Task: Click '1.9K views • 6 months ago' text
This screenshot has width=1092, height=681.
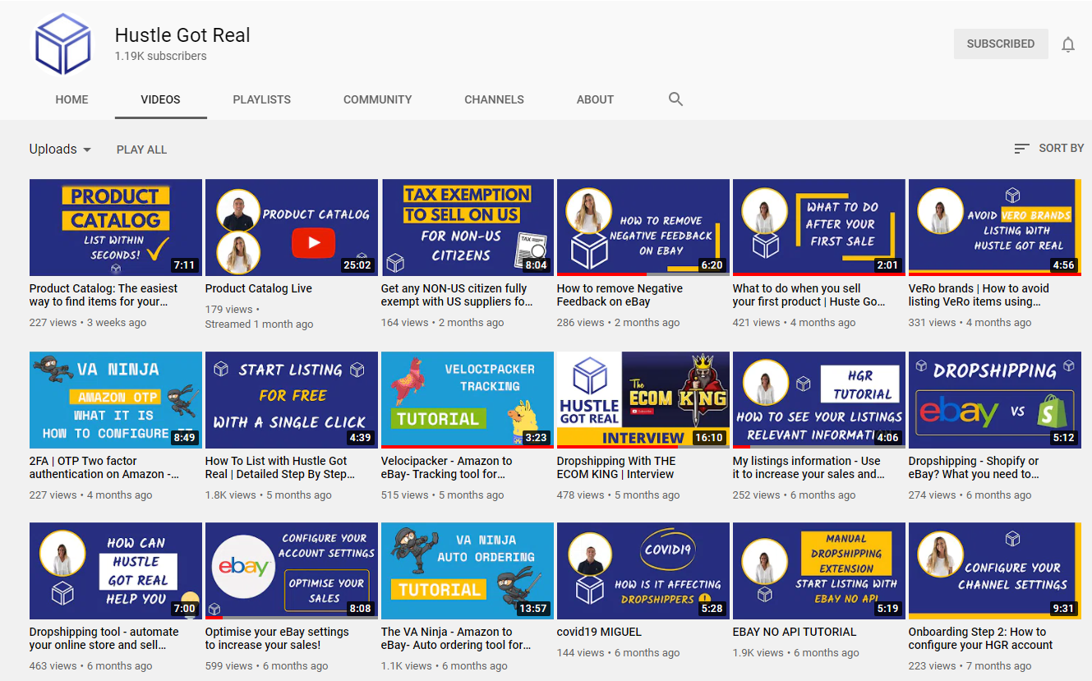Action: [x=796, y=653]
